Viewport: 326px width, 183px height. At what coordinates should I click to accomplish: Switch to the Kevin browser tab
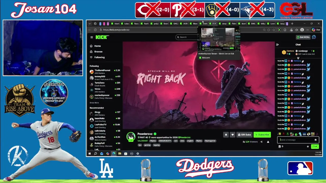pyautogui.click(x=164, y=24)
